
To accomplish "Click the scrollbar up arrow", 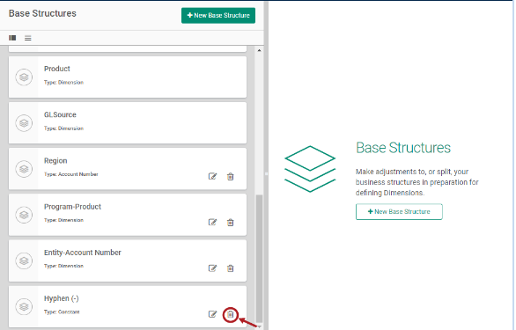I will [259, 50].
